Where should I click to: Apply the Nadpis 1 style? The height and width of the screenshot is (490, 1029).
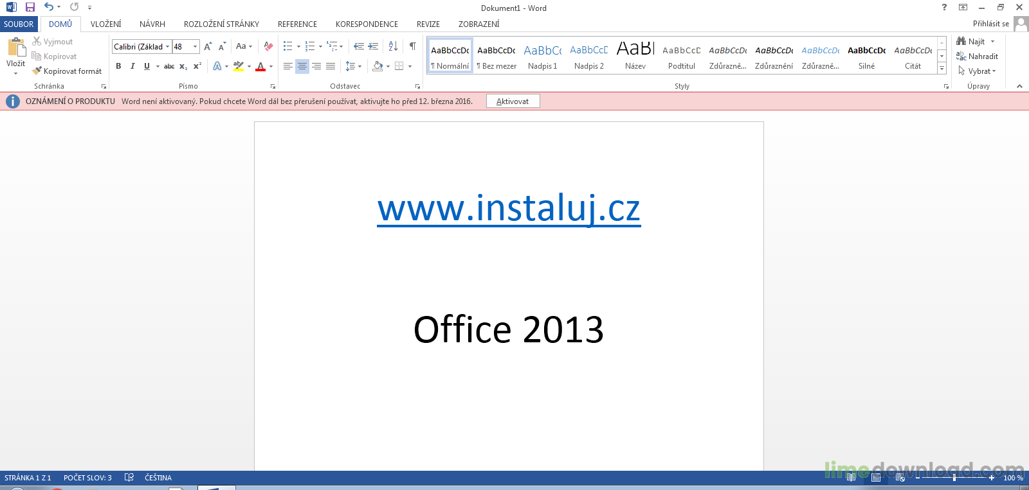(542, 57)
